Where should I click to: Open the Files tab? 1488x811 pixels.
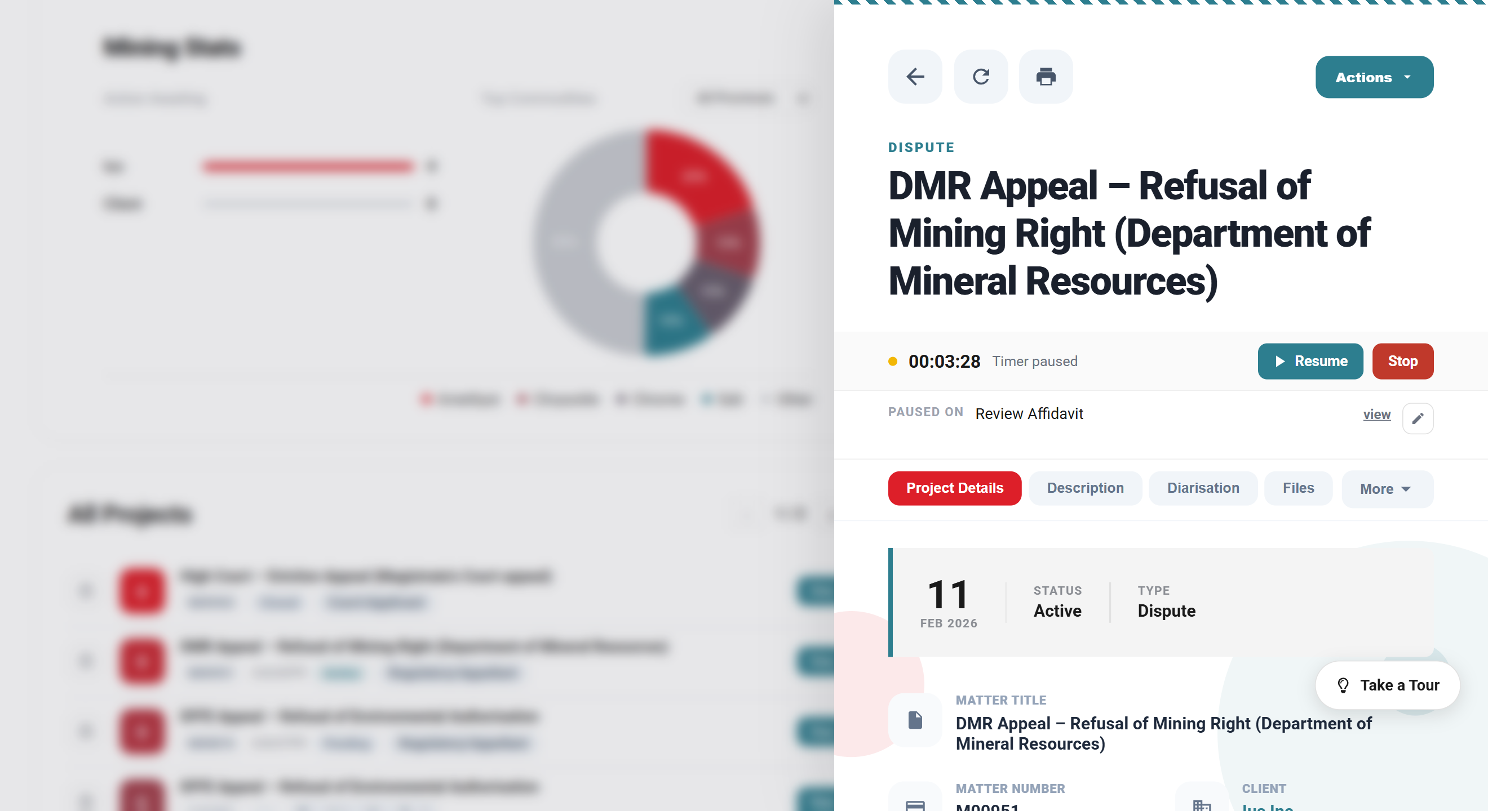[x=1298, y=488]
